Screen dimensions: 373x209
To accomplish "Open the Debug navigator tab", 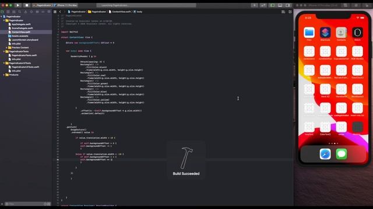I will tap(37, 12).
